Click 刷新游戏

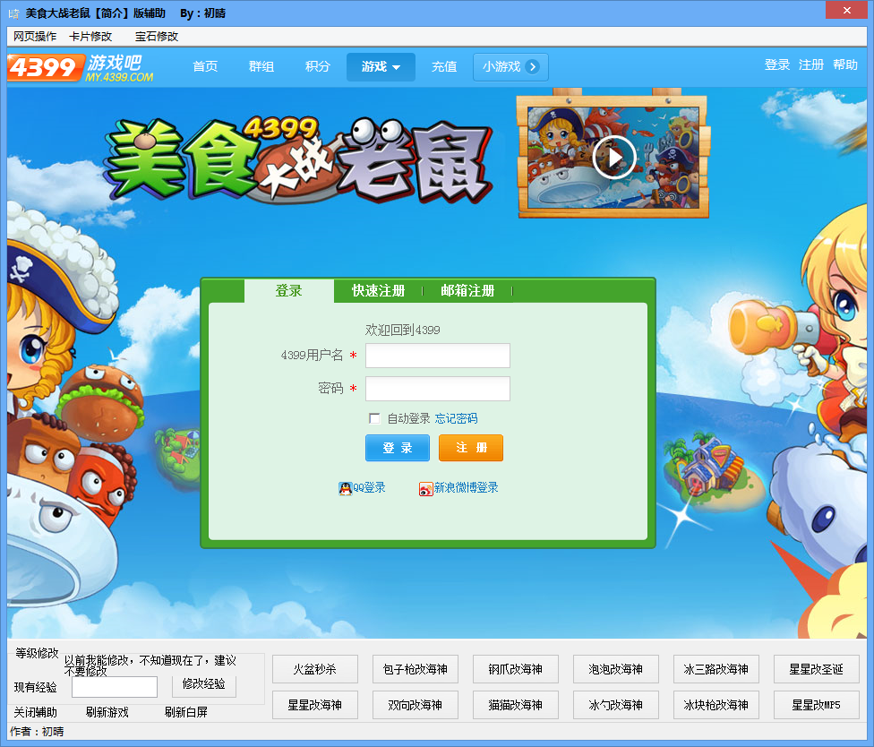[107, 712]
